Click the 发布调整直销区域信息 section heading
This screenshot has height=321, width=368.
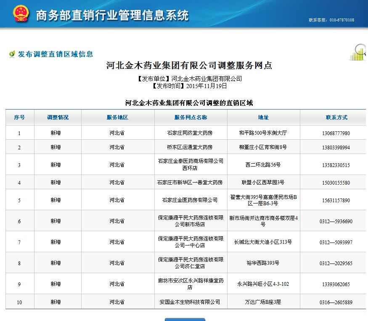[55, 54]
